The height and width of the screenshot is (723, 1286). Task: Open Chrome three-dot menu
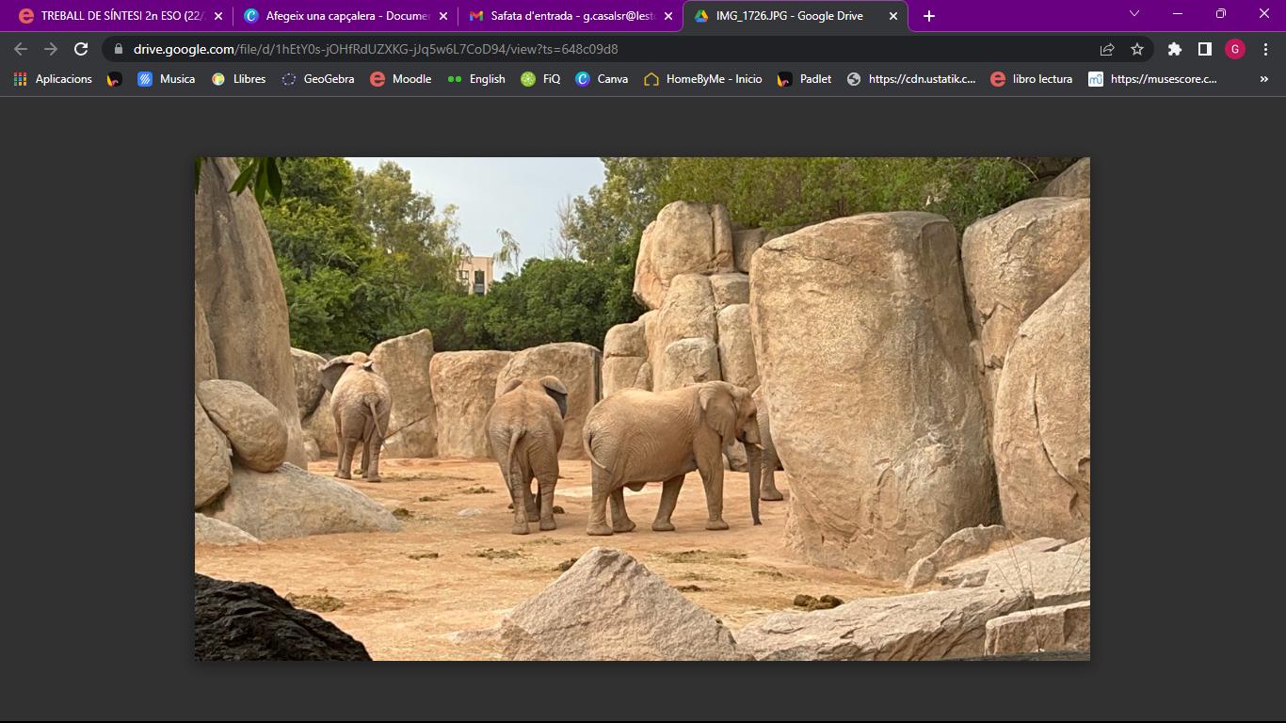coord(1266,49)
